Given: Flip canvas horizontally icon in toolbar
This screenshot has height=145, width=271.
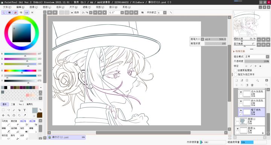Looking at the screenshot, I should 142,13.
